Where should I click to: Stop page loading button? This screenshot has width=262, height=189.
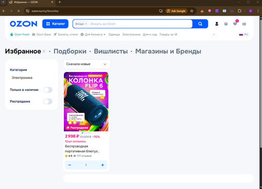tap(18, 11)
